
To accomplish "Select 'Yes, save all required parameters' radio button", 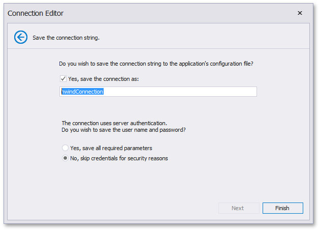I will tap(65, 148).
